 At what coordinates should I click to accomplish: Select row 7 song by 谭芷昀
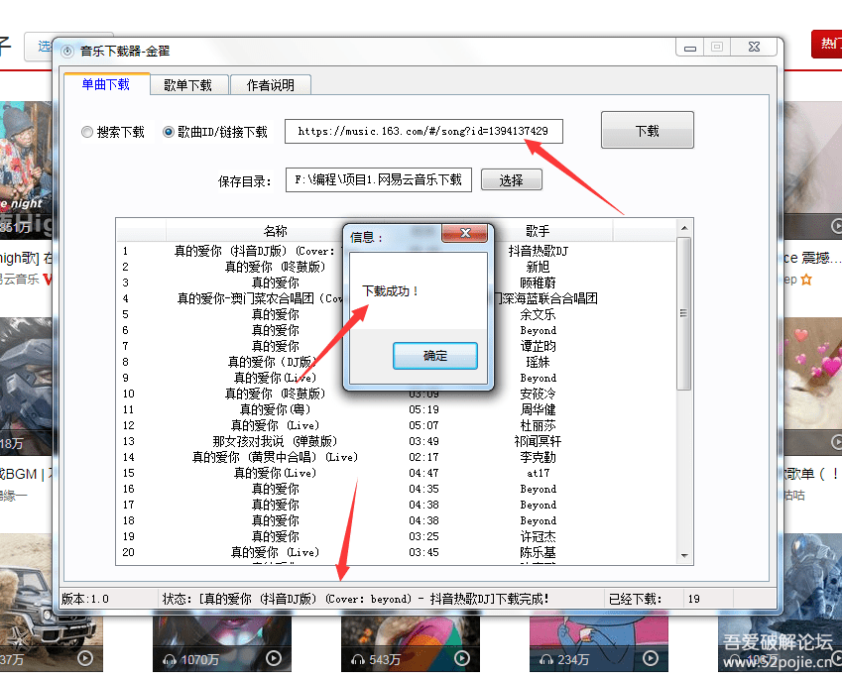397,346
